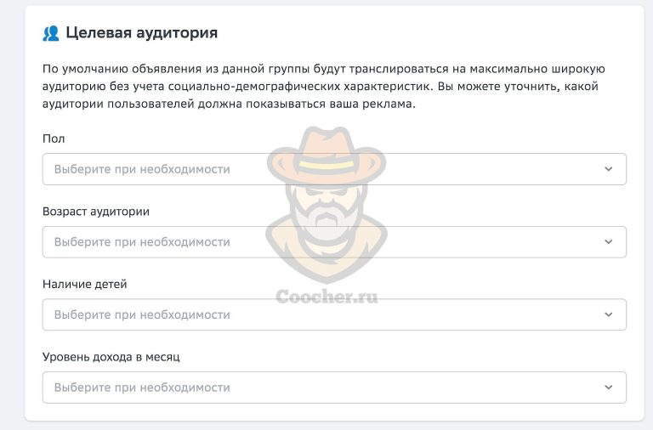Click the Возраст аудитории label
This screenshot has width=653, height=430.
[x=96, y=212]
